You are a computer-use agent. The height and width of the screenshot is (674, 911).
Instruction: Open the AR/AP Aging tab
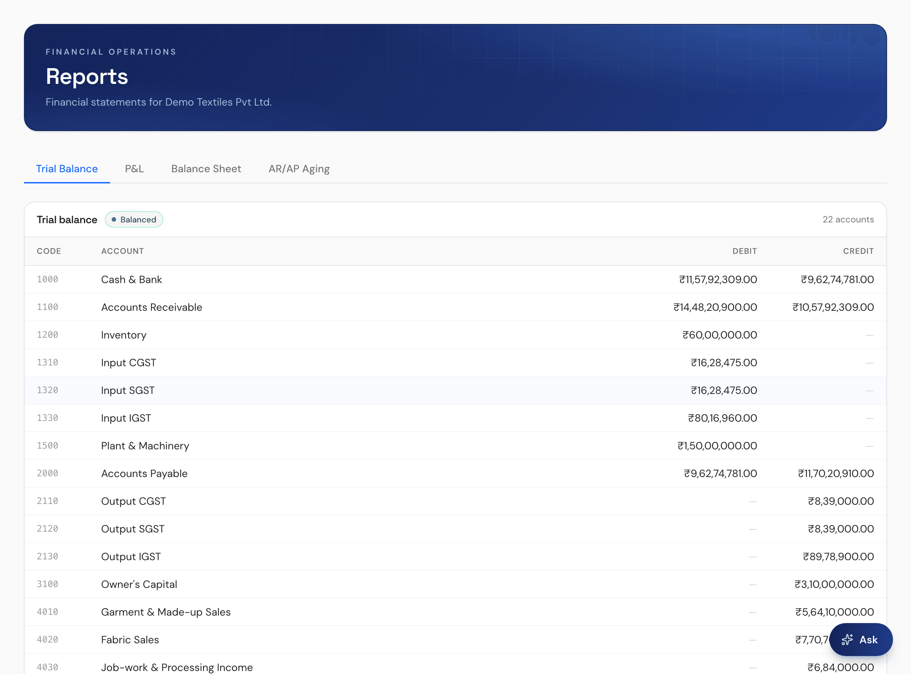(x=299, y=169)
